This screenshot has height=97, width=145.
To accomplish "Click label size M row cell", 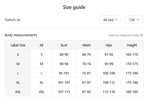I will (x=18, y=64).
